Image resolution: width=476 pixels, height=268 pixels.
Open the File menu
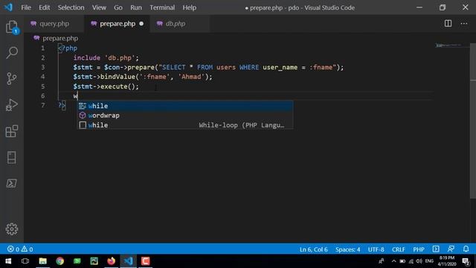point(26,7)
